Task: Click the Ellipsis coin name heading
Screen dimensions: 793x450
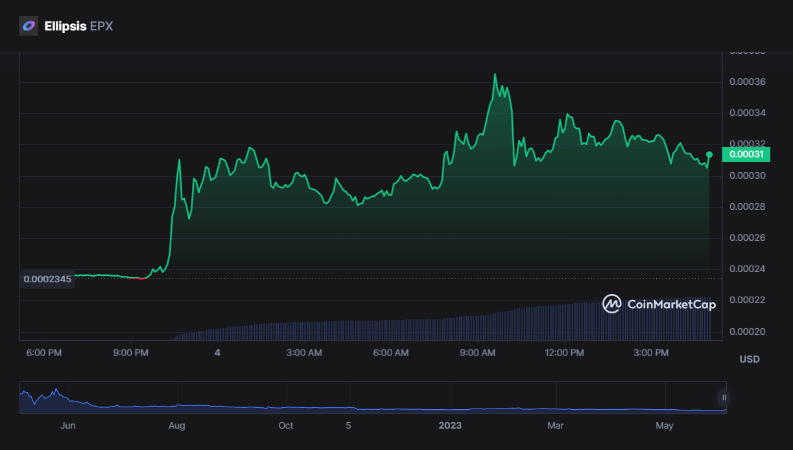Action: pos(65,27)
